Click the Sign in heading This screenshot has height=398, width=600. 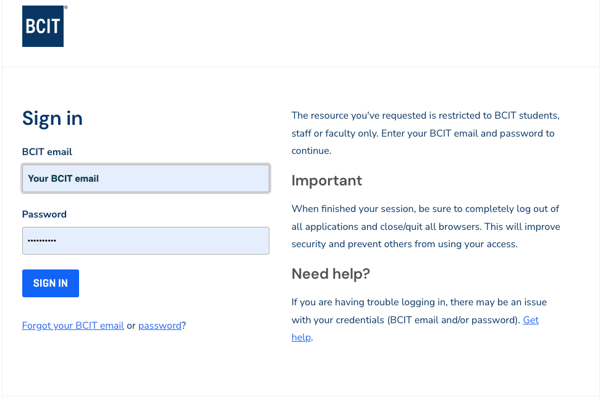53,118
